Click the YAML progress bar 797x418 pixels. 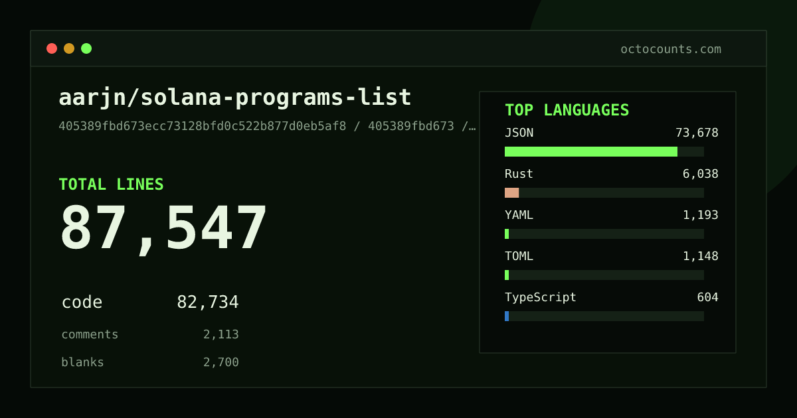click(x=604, y=234)
